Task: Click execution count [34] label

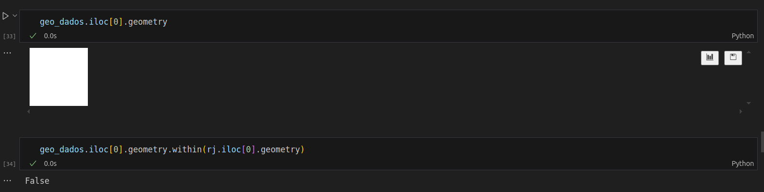Action: pyautogui.click(x=9, y=164)
